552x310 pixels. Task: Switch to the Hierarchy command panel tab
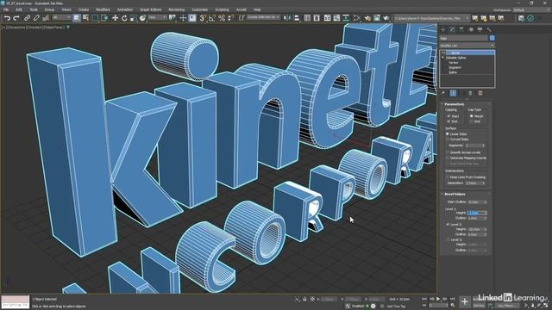coord(461,29)
